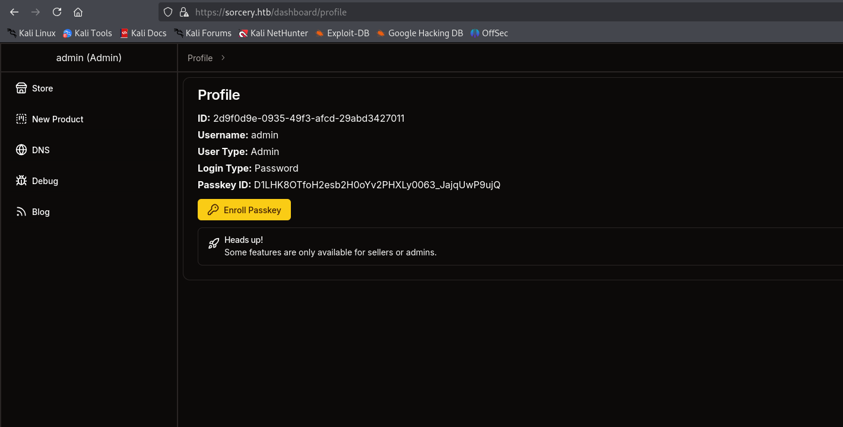Click the DNS globe icon
The width and height of the screenshot is (843, 427).
click(x=21, y=150)
